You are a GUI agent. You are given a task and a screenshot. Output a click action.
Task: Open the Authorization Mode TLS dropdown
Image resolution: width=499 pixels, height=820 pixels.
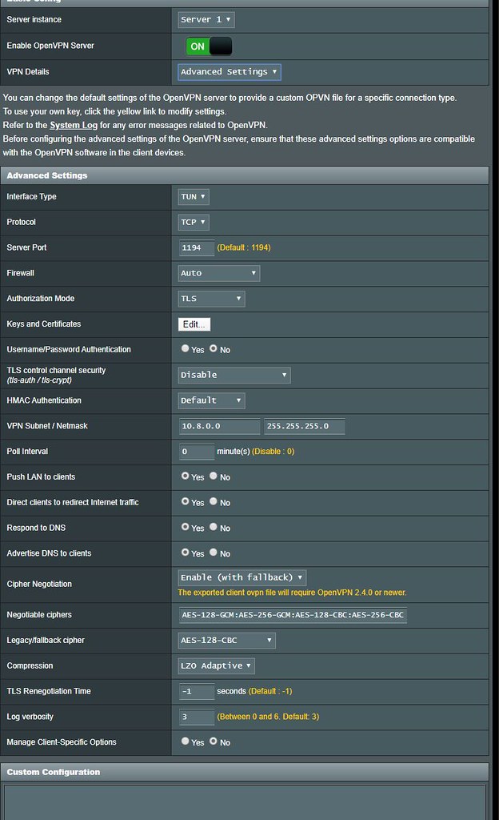pyautogui.click(x=211, y=299)
